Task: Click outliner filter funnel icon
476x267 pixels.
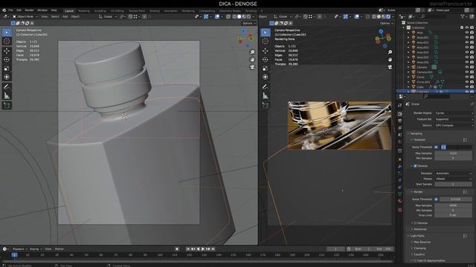Action: coord(463,16)
